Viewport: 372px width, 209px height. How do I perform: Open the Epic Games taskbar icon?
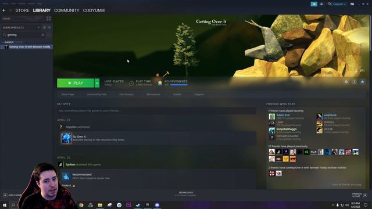click(148, 205)
